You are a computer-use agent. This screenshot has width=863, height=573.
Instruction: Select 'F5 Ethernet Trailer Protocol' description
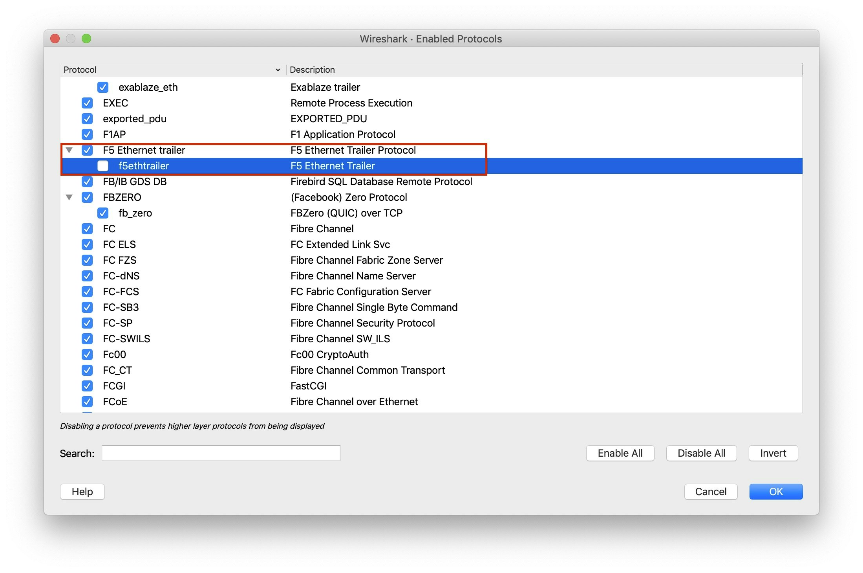[x=353, y=150]
